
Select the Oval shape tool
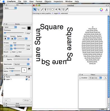[x=52, y=9]
